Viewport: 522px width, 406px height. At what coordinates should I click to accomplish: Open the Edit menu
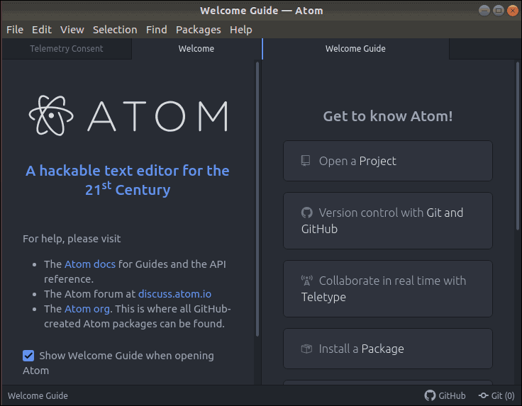[x=42, y=30]
